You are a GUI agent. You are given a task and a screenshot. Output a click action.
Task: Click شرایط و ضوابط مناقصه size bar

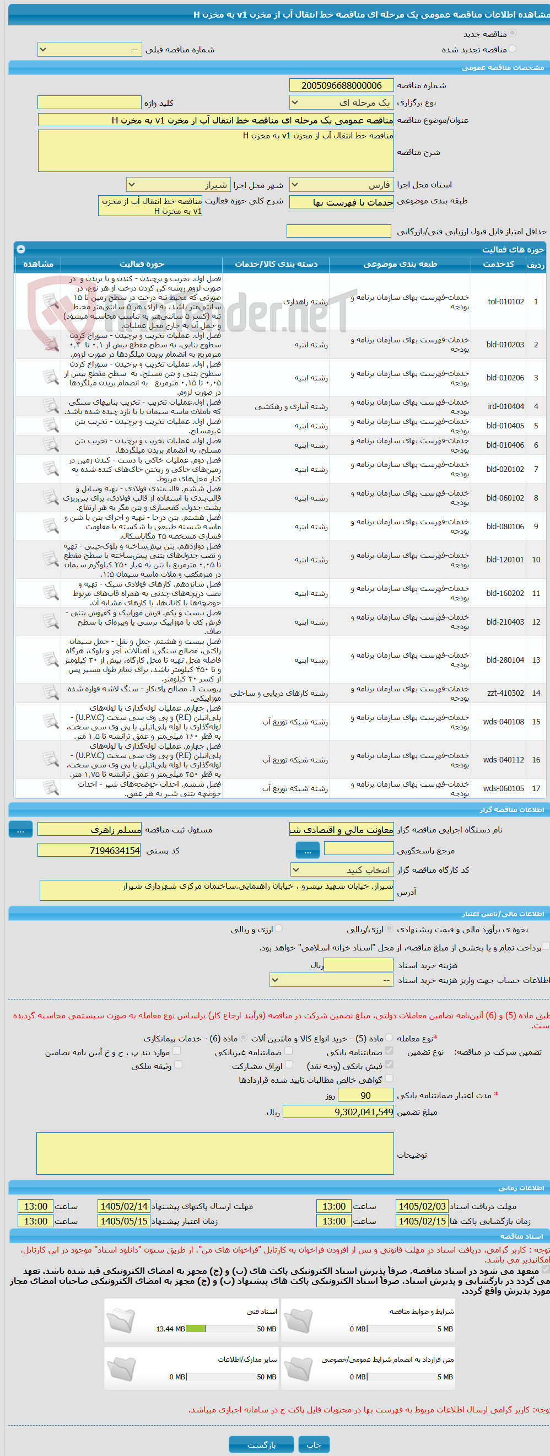click(401, 1329)
